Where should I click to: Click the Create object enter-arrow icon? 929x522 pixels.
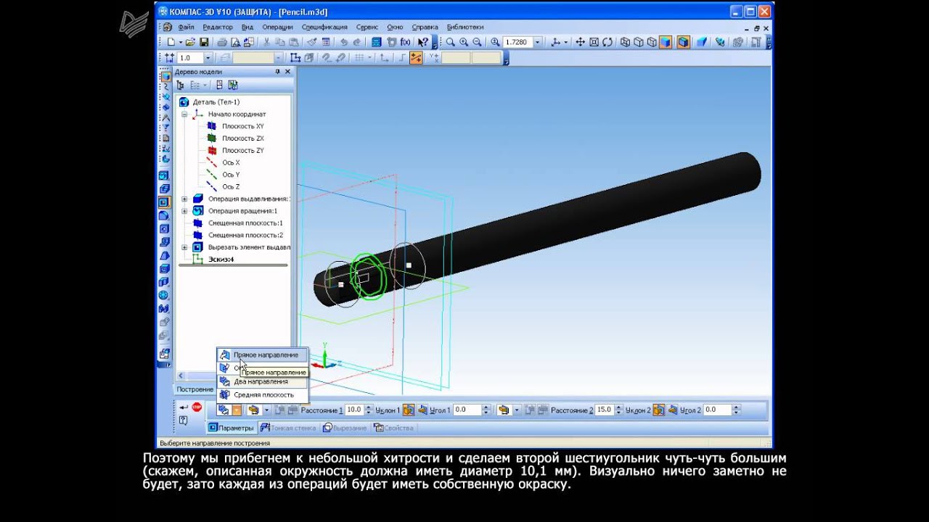[184, 407]
